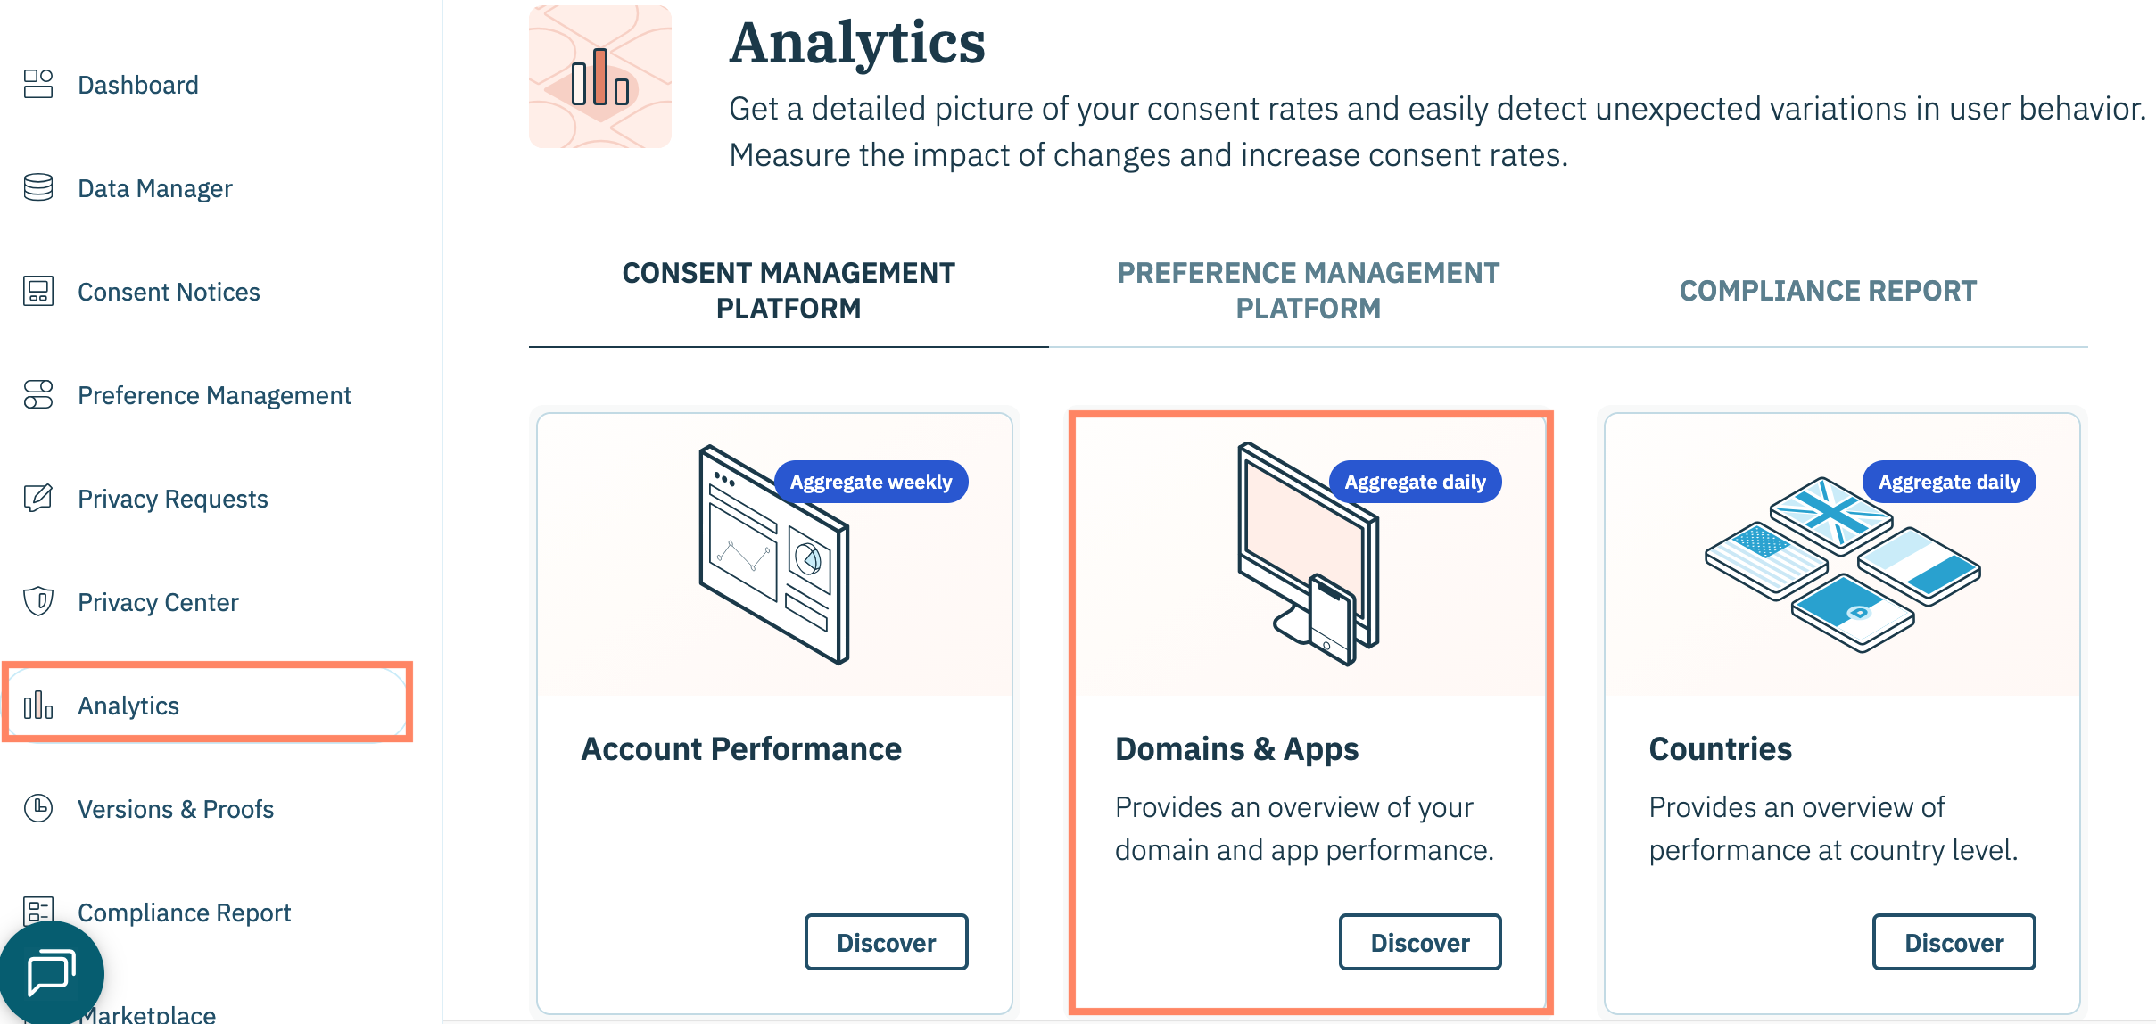Click the Versions & Proofs clock icon

point(38,808)
